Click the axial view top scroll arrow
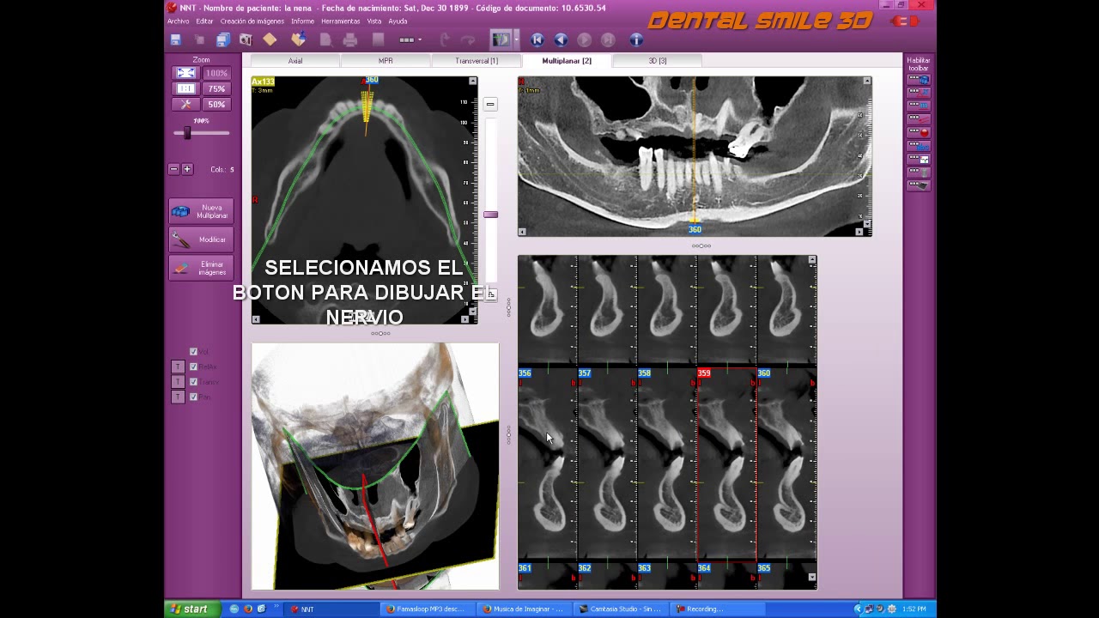This screenshot has height=618, width=1099. click(472, 81)
